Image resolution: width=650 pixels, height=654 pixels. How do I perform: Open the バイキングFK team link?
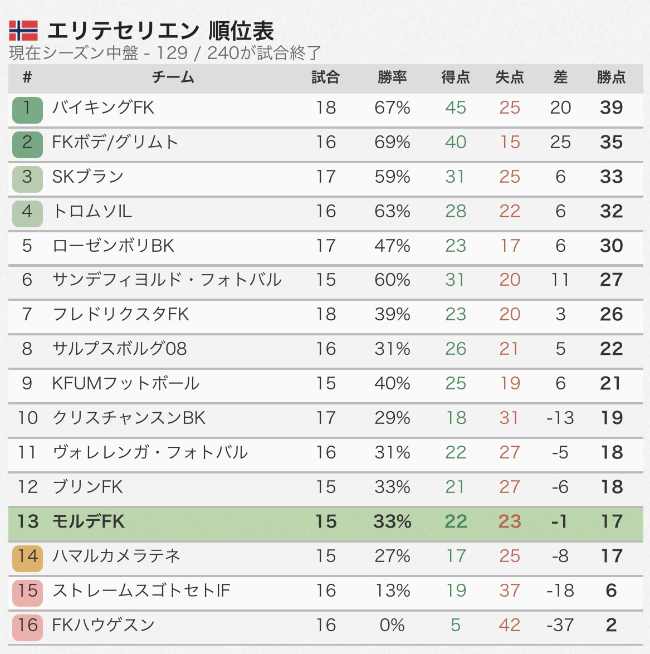[x=103, y=108]
